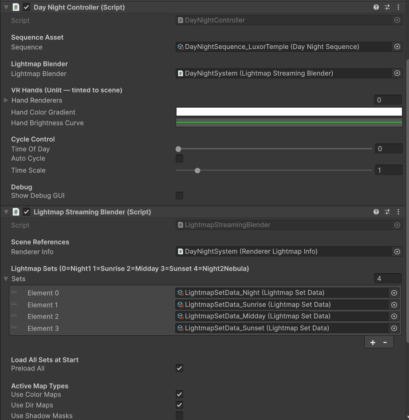Collapse the Sets list foldout
409x420 pixels.
tap(6, 279)
